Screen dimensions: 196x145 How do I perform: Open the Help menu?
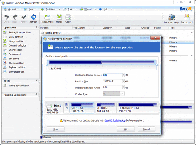click(x=106, y=9)
